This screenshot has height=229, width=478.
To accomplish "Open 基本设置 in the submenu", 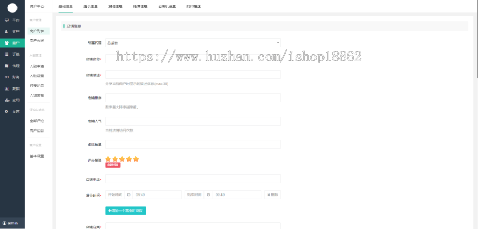I will 37,156.
